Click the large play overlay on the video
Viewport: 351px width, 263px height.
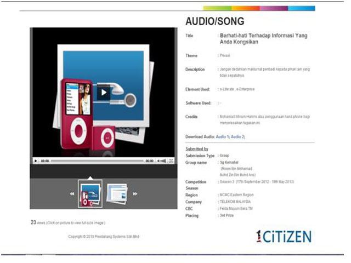tap(104, 92)
